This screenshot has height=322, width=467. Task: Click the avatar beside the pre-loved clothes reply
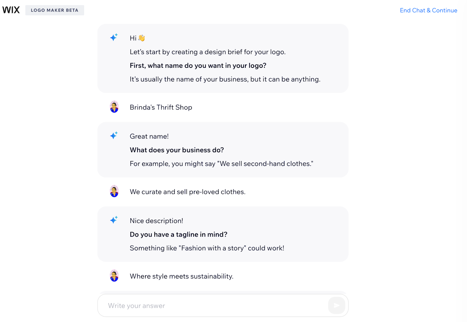[114, 191]
